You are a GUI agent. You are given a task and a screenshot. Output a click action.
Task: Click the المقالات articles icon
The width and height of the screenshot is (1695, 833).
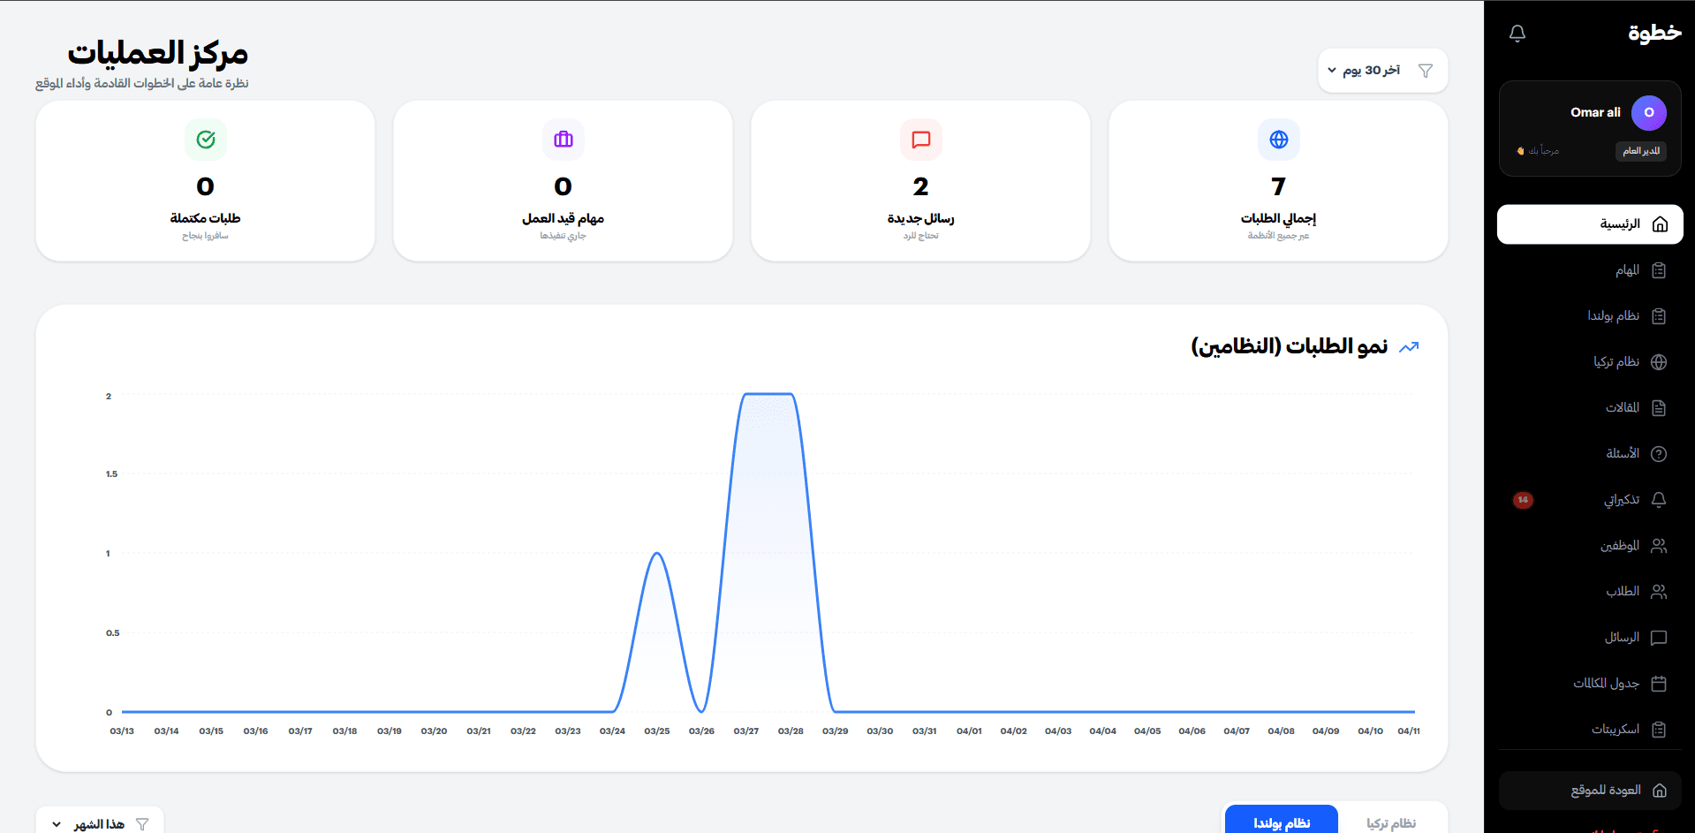click(1659, 407)
